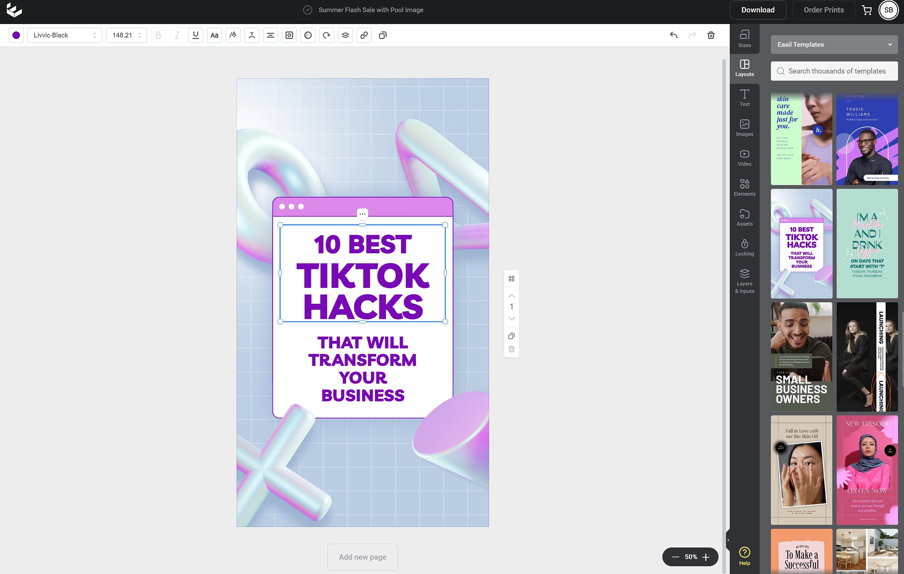Open layer arrangement order icon
Screen dimensions: 904x574
point(345,35)
